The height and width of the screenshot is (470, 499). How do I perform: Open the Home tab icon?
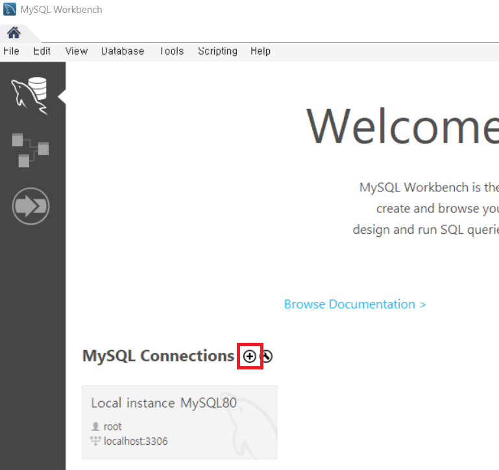pos(14,32)
